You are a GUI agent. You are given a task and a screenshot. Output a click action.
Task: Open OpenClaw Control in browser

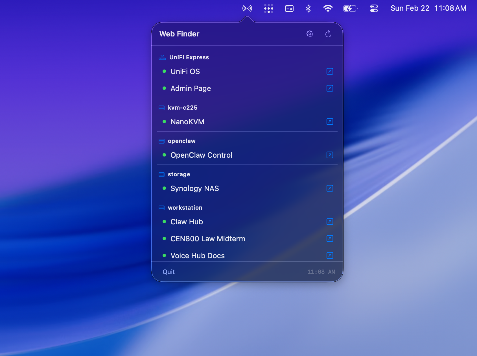pos(329,155)
